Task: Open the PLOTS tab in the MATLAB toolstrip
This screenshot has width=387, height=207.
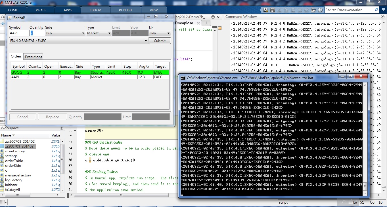Action: [x=41, y=10]
